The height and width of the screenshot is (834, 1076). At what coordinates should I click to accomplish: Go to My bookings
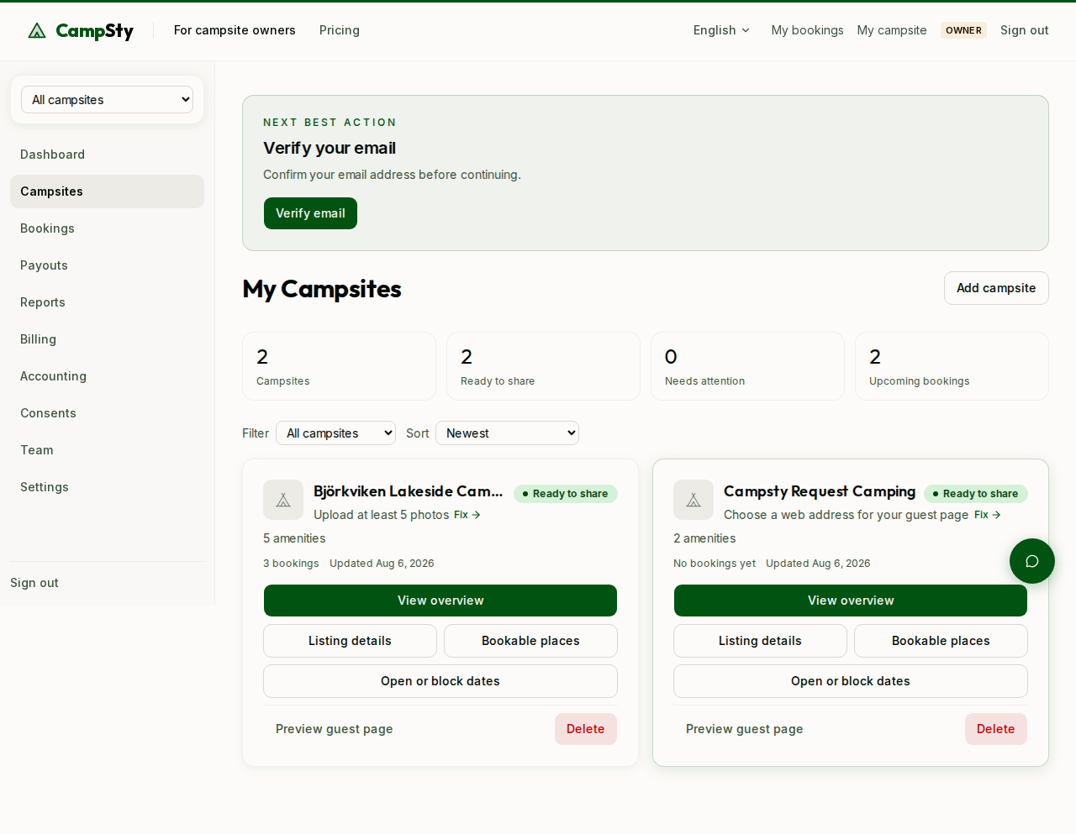807,30
